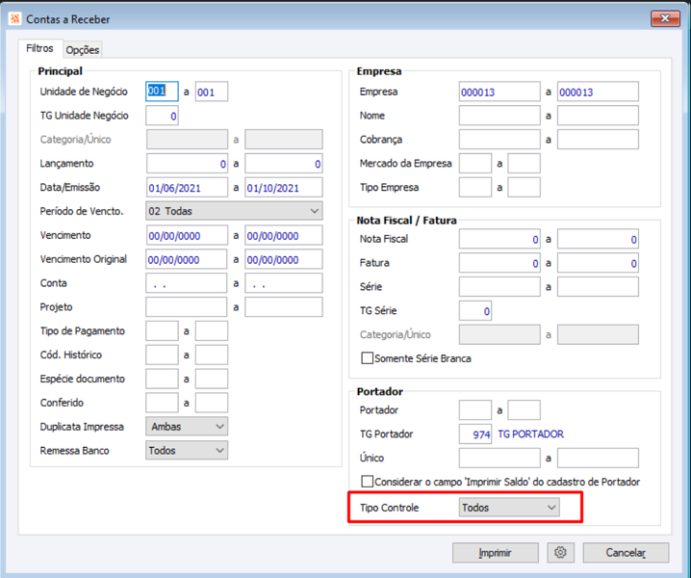Screen dimensions: 691x578
Task: Expand the Duplicata Impressa dropdown
Action: [187, 426]
